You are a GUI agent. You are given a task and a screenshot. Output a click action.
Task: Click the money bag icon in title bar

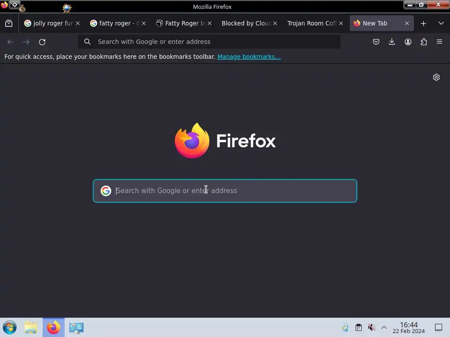click(22, 8)
